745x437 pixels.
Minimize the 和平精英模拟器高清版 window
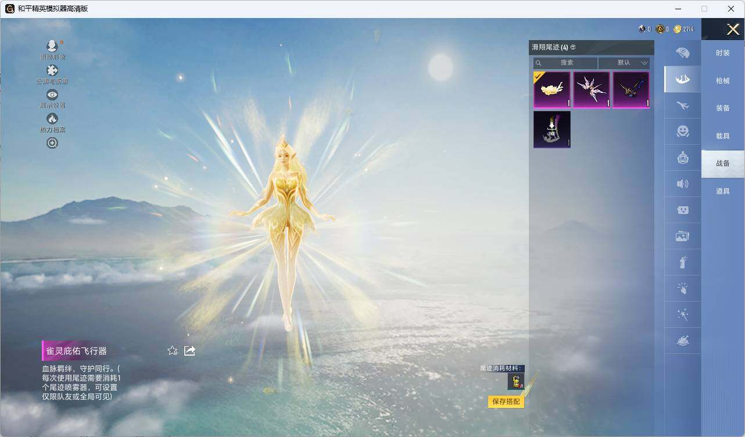(678, 9)
